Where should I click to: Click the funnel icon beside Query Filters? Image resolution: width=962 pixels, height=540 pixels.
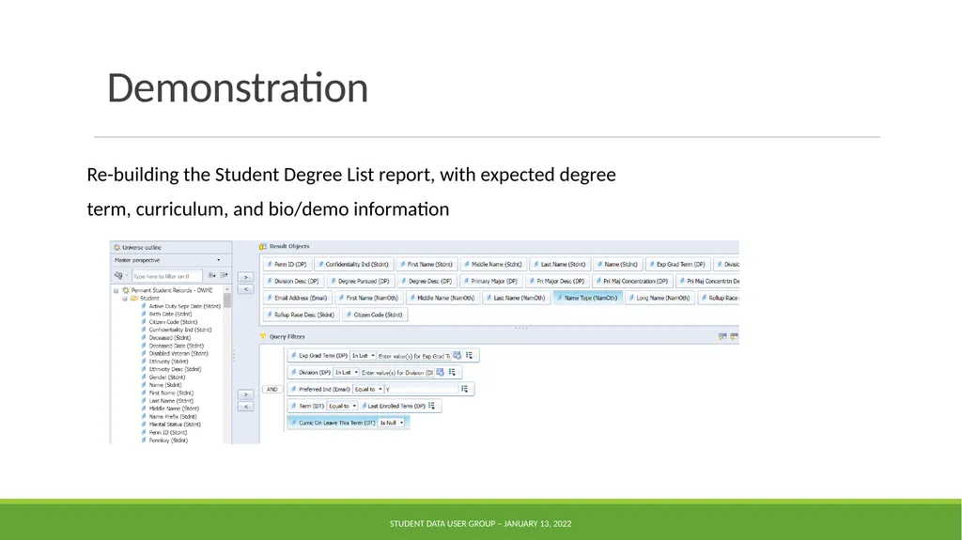(263, 336)
